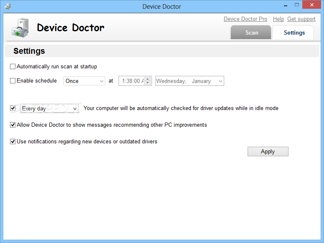The image size is (324, 243).
Task: Close the Device Doctor window
Action: pos(312,5)
